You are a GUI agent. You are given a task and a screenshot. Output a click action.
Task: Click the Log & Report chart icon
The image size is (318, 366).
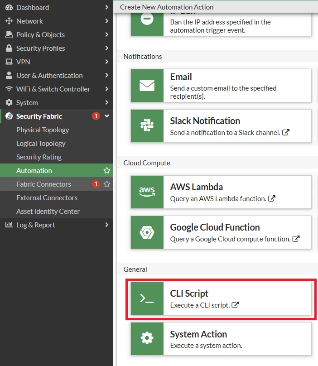[9, 225]
